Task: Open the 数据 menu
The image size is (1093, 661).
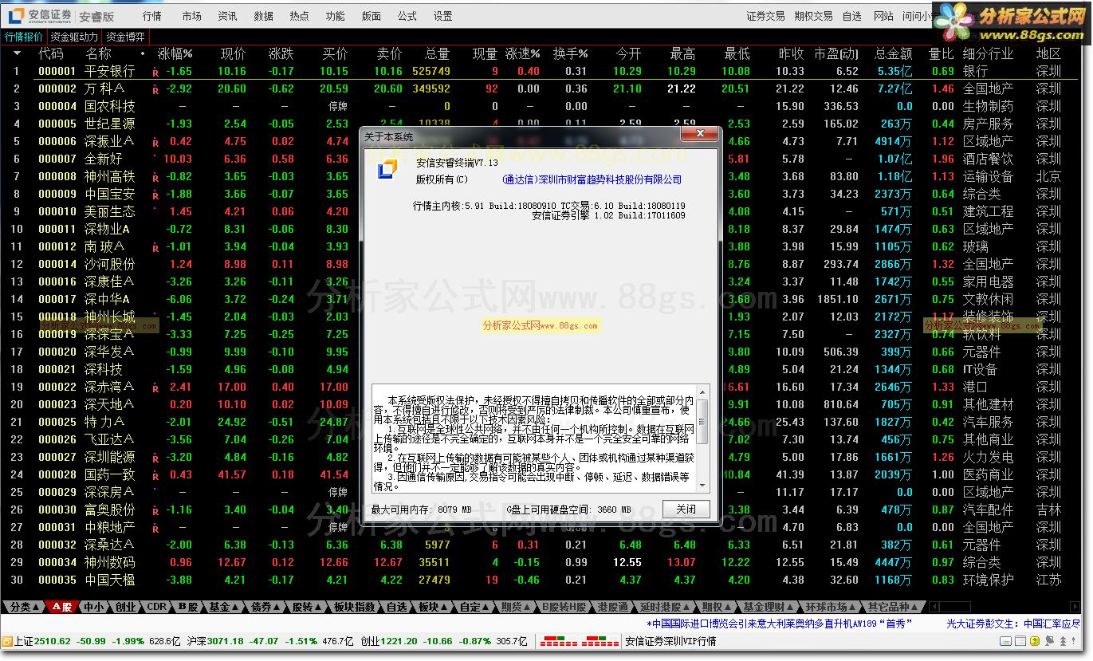Action: tap(263, 16)
